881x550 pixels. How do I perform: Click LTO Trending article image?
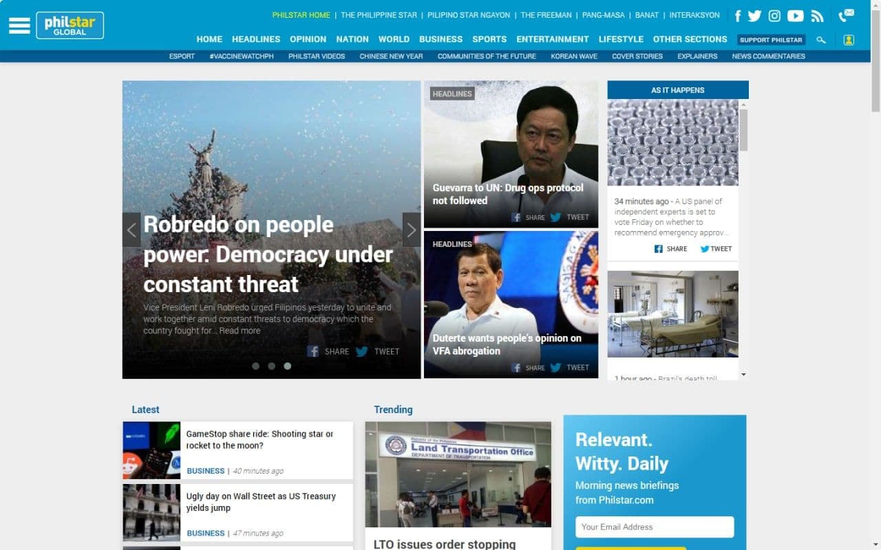pyautogui.click(x=458, y=474)
